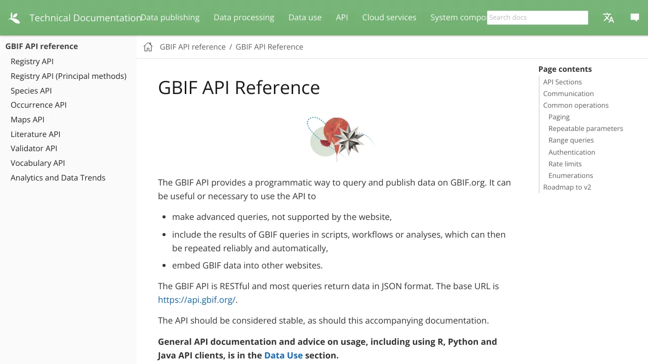Click the Page contents heading

(x=565, y=69)
